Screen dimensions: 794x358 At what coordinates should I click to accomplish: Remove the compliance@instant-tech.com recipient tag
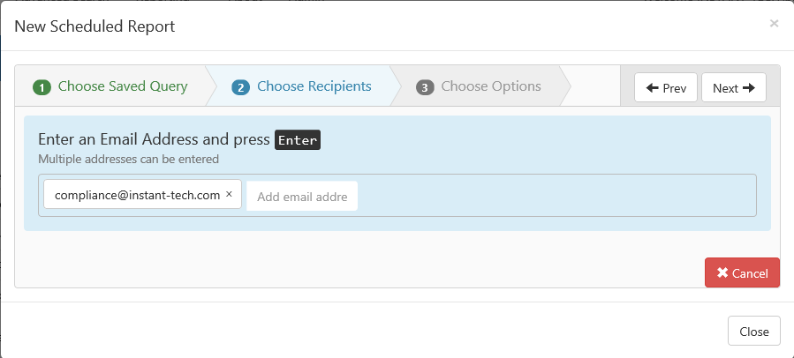click(x=229, y=194)
